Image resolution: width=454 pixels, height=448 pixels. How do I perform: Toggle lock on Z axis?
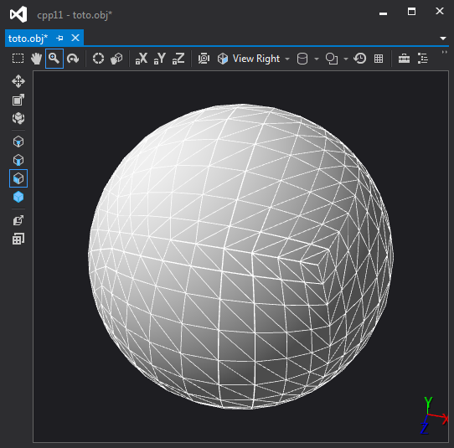[178, 59]
